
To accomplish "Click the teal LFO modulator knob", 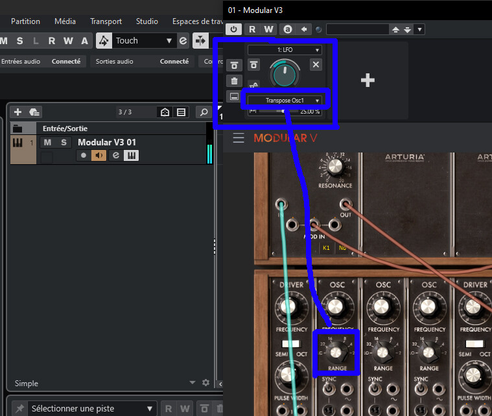I will tap(285, 74).
